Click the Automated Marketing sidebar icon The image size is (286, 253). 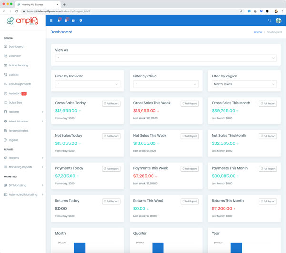pyautogui.click(x=5, y=195)
